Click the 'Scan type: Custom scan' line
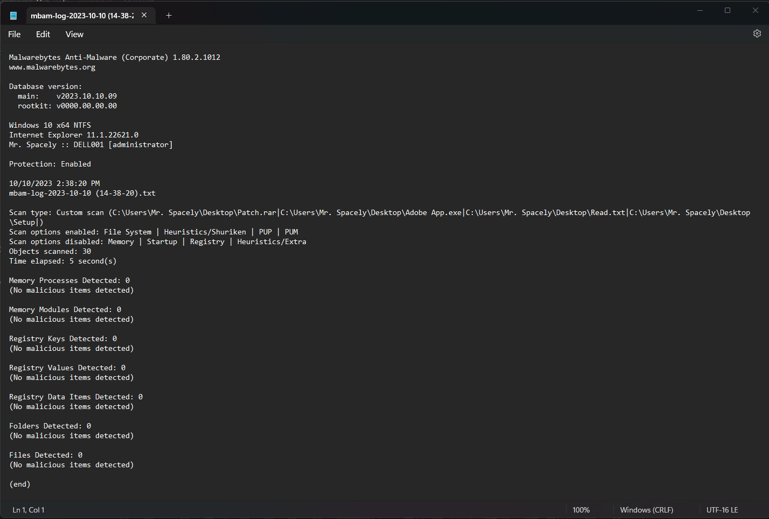The width and height of the screenshot is (769, 519). click(380, 212)
